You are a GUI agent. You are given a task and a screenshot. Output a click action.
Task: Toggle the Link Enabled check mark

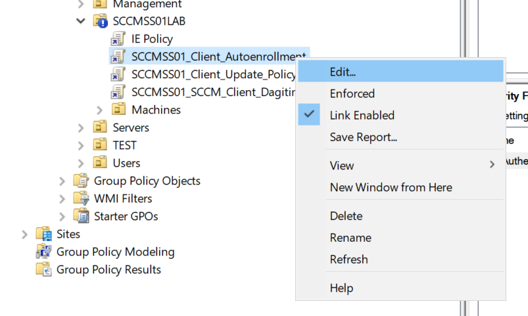click(309, 115)
